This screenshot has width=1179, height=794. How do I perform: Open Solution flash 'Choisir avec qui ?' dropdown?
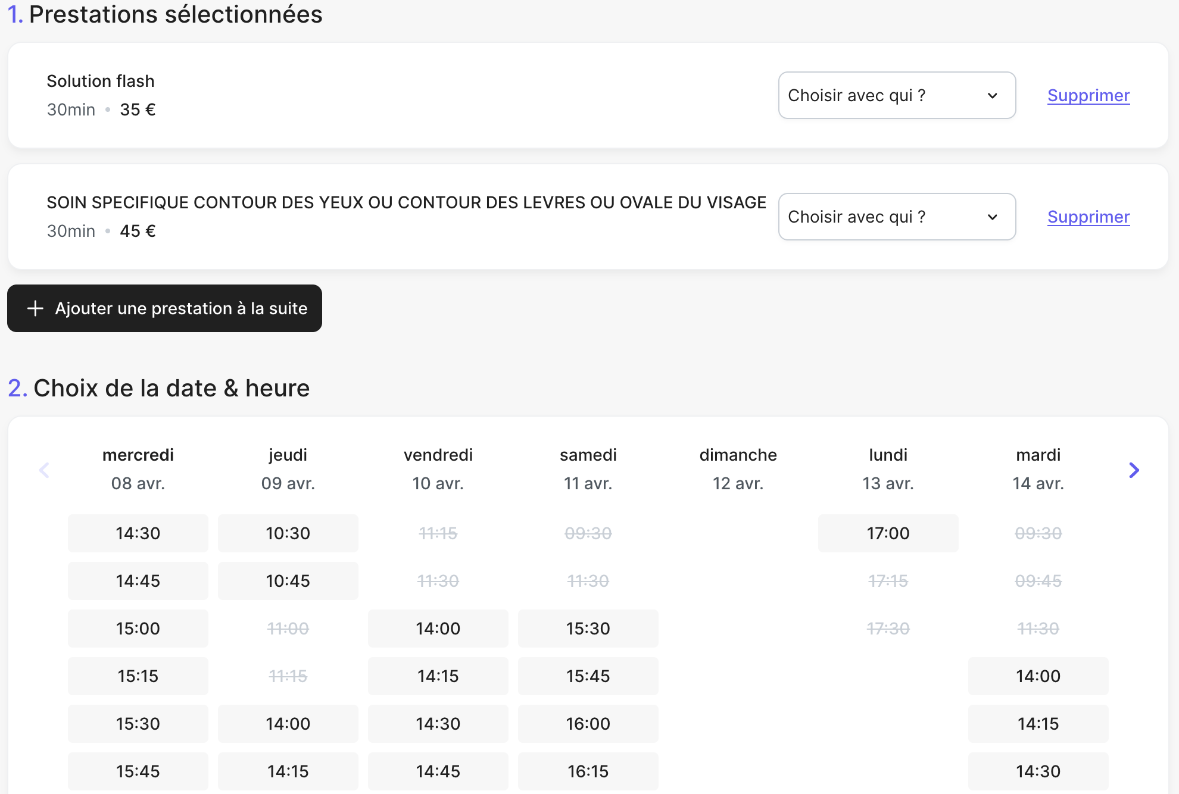pyautogui.click(x=896, y=95)
